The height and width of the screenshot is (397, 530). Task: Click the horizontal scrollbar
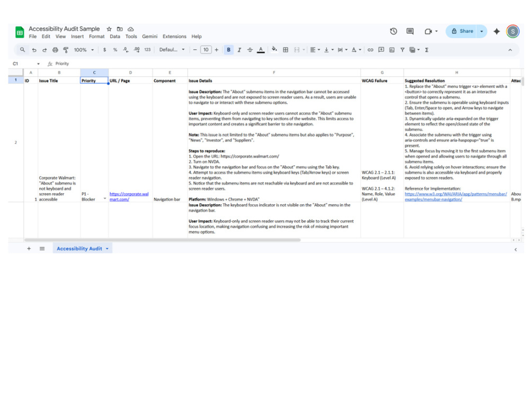point(163,240)
